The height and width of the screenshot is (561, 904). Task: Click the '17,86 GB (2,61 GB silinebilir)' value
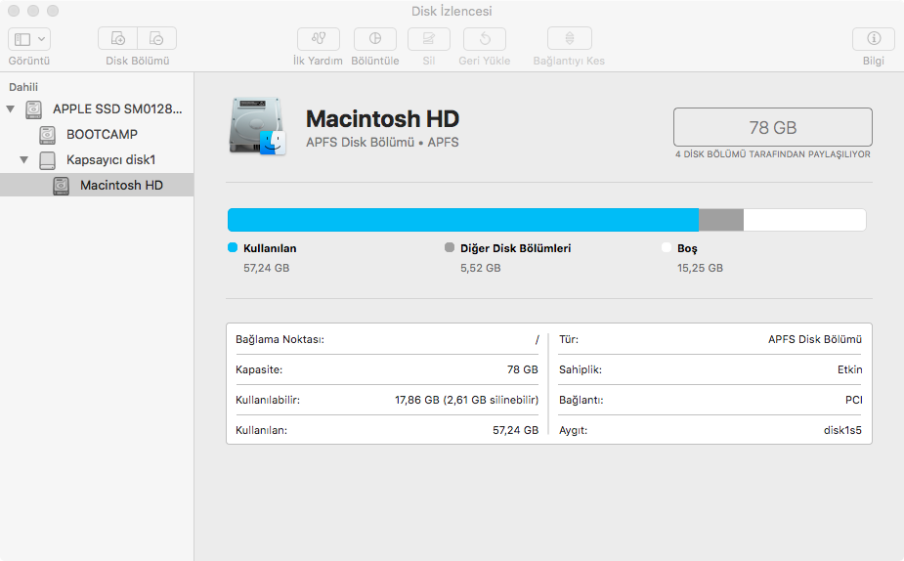(466, 400)
